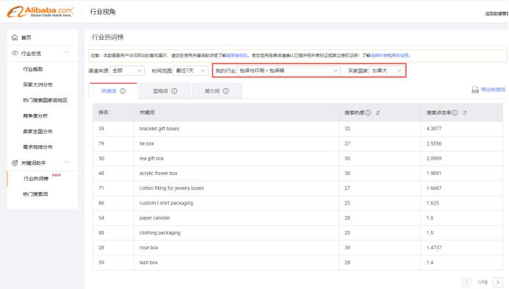Screen dimensions: 509x289
Task: Click keyword 'clothing packaging'
Action: pyautogui.click(x=159, y=233)
